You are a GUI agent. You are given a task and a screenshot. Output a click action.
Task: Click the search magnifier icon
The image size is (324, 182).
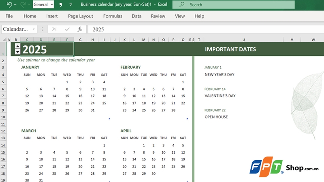pos(182,5)
